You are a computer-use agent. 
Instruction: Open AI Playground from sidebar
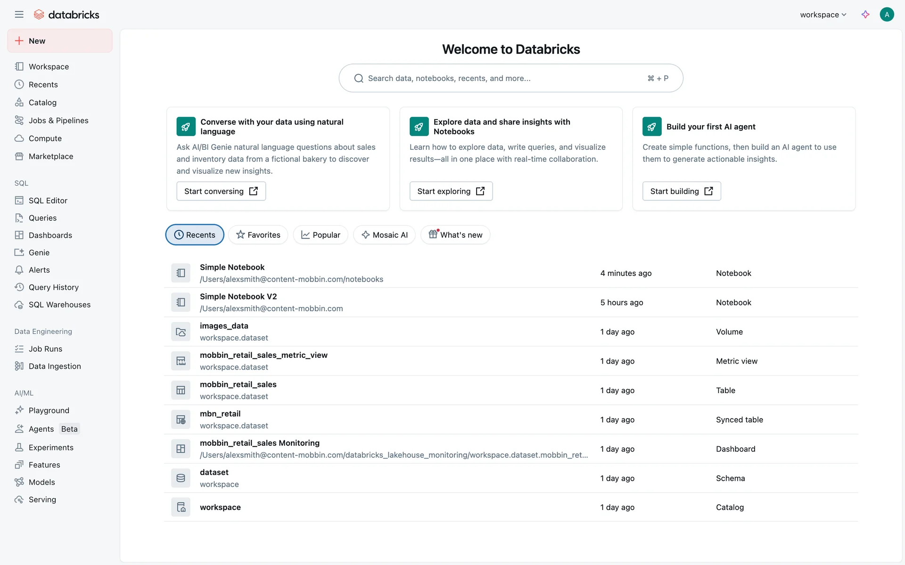point(49,411)
